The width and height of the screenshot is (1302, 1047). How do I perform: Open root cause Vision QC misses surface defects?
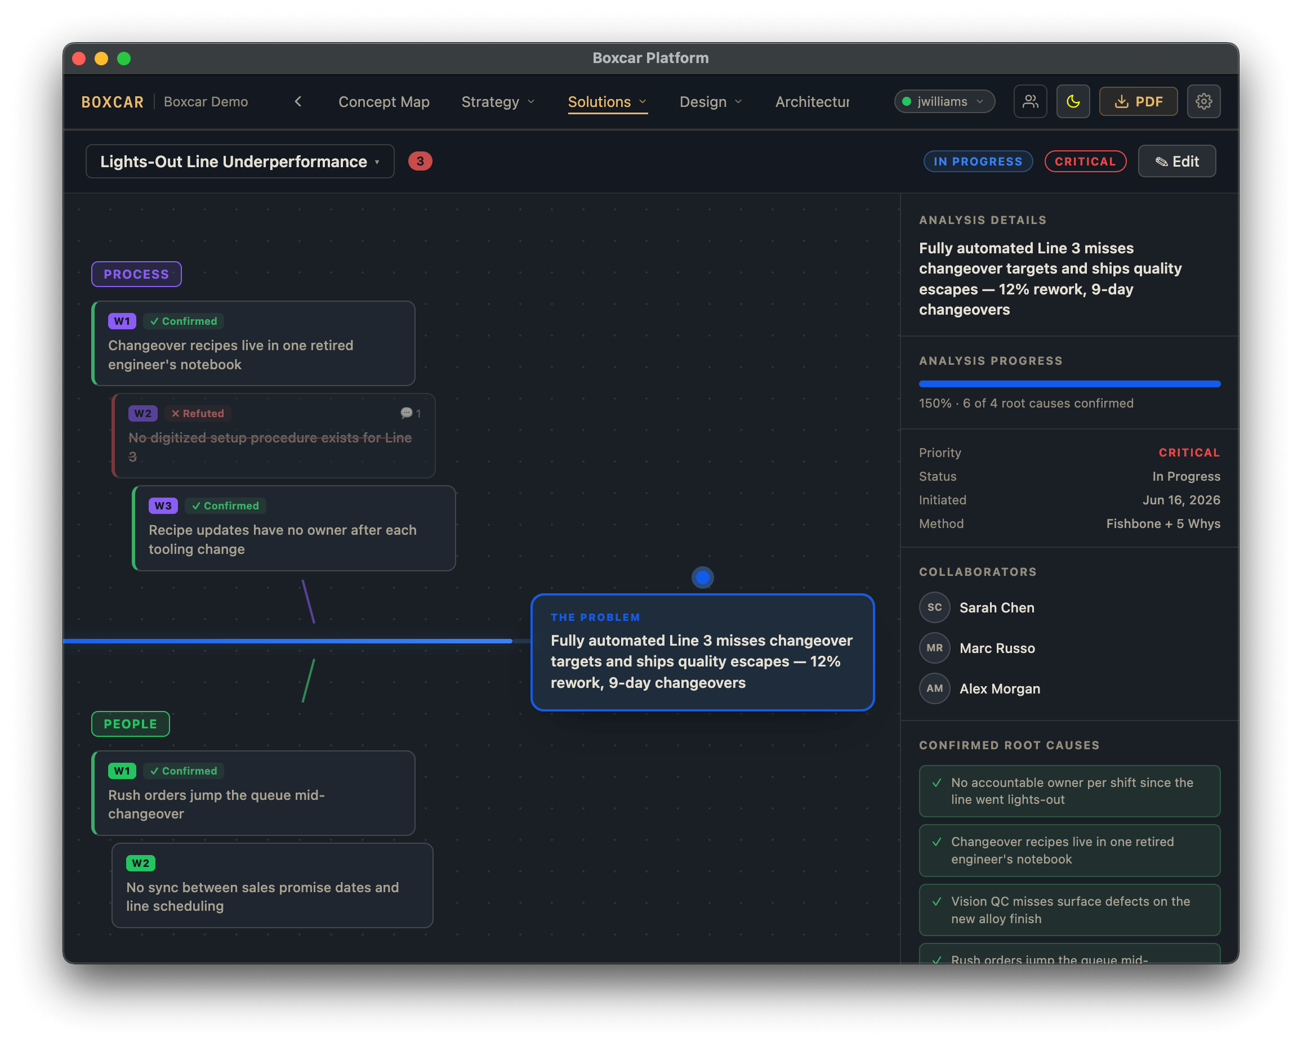(1069, 910)
